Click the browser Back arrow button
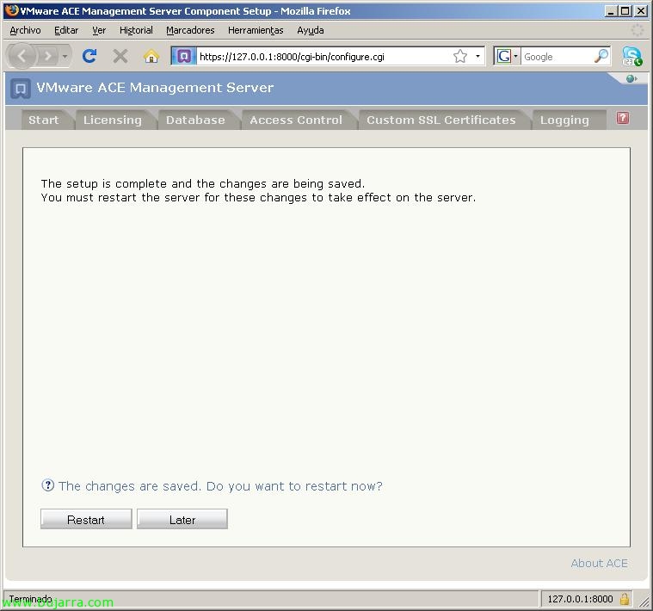The width and height of the screenshot is (653, 611). pyautogui.click(x=22, y=56)
